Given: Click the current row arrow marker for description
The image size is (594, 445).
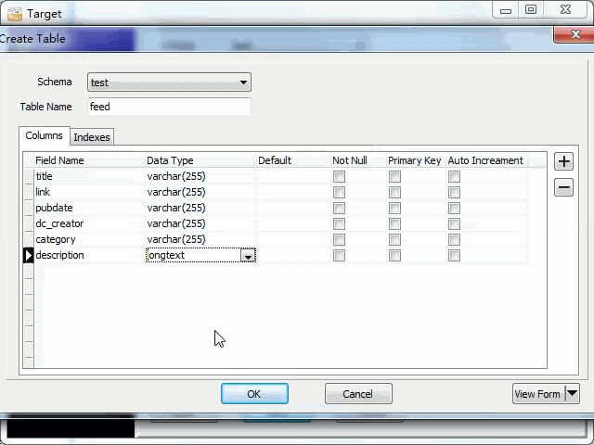Looking at the screenshot, I should tap(29, 255).
